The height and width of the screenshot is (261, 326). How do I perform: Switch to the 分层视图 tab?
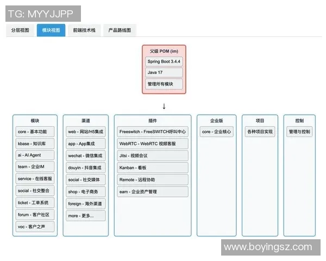tap(20, 30)
